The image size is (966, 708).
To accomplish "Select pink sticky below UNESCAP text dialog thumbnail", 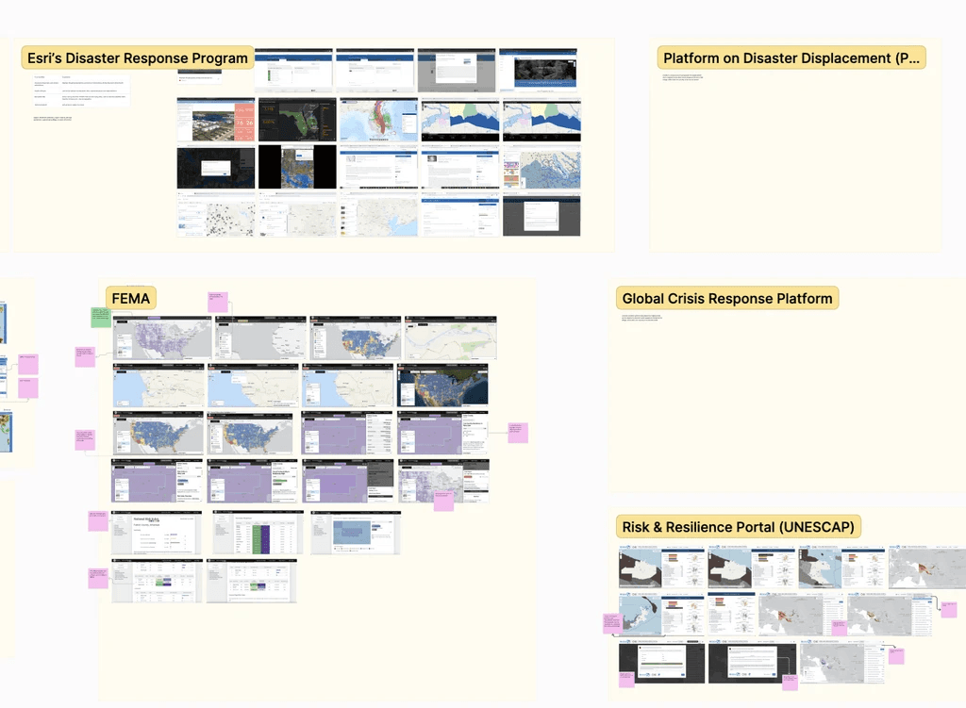I will pos(790,683).
